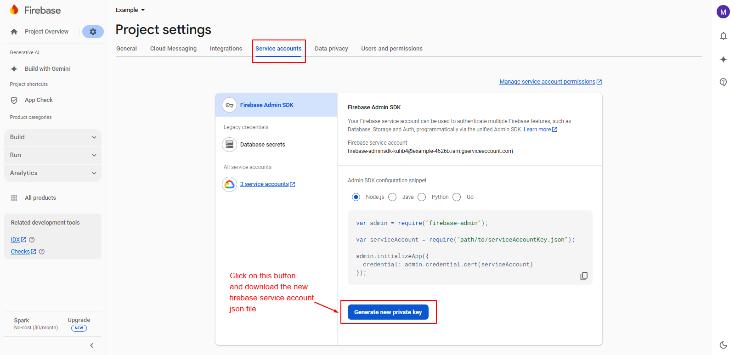Open the user account avatar M

click(723, 12)
